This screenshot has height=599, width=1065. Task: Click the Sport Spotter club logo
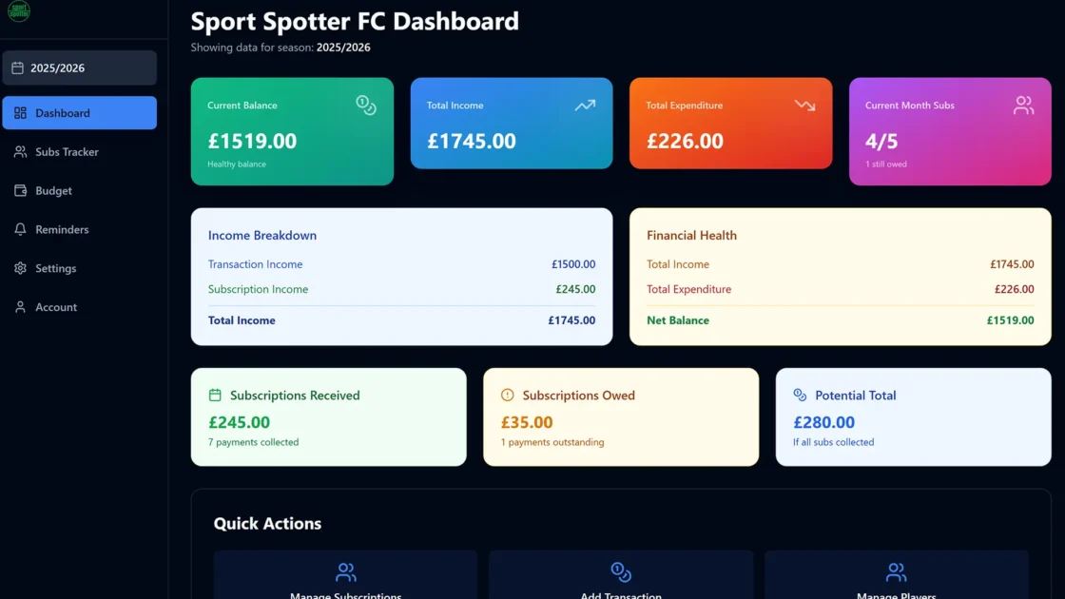click(x=19, y=12)
